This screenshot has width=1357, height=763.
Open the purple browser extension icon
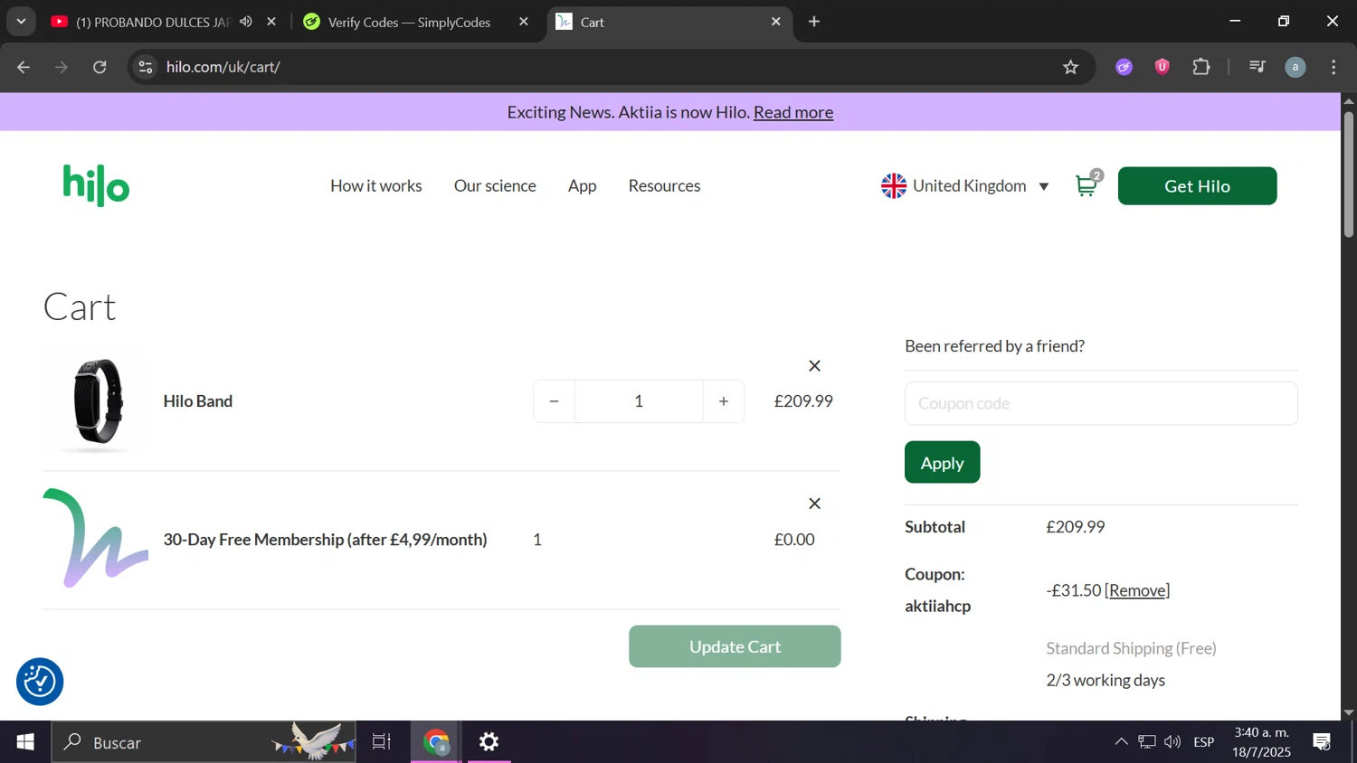tap(1125, 67)
